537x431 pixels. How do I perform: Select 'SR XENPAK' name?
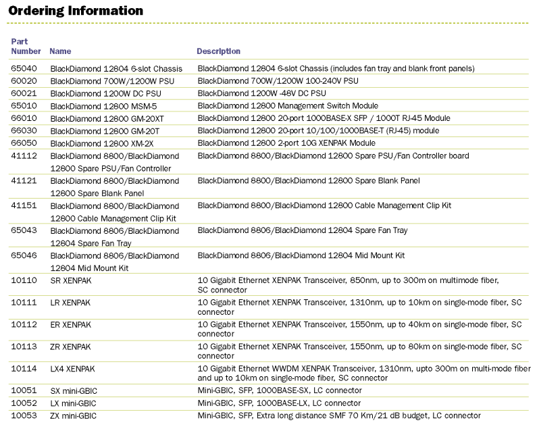click(71, 280)
